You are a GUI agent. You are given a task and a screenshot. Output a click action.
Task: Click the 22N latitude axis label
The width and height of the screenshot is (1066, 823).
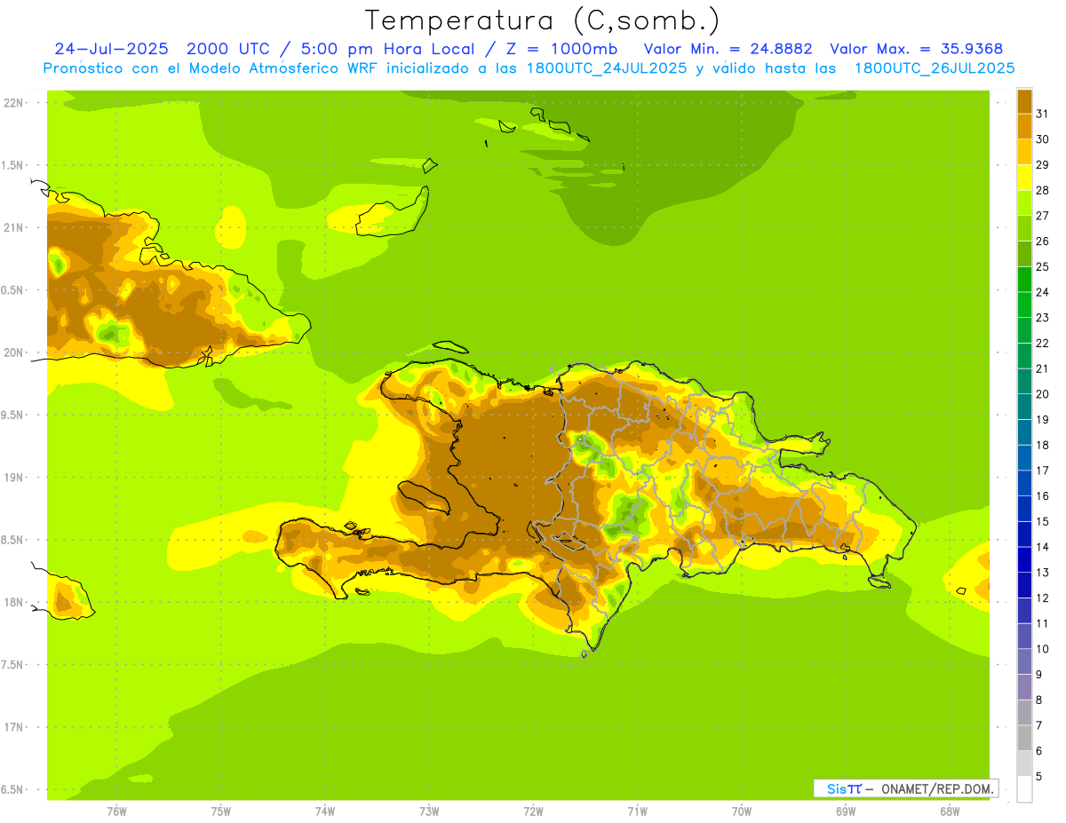point(13,103)
